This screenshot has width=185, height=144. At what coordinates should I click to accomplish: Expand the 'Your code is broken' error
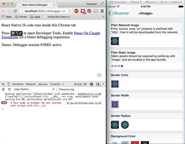pos(11,103)
